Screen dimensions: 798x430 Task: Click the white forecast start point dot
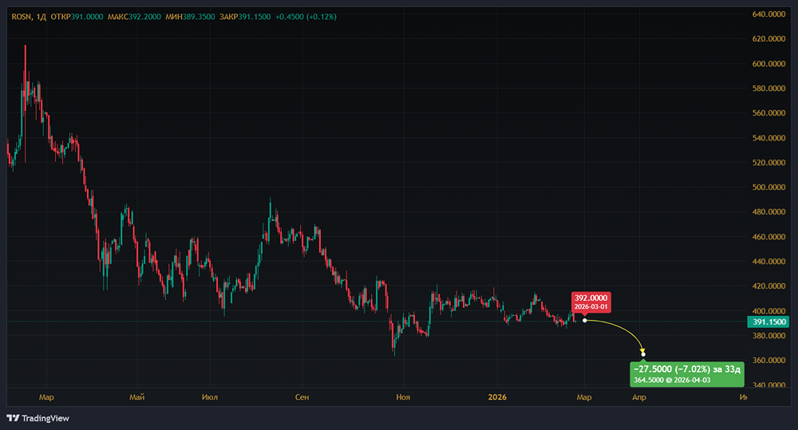[585, 321]
